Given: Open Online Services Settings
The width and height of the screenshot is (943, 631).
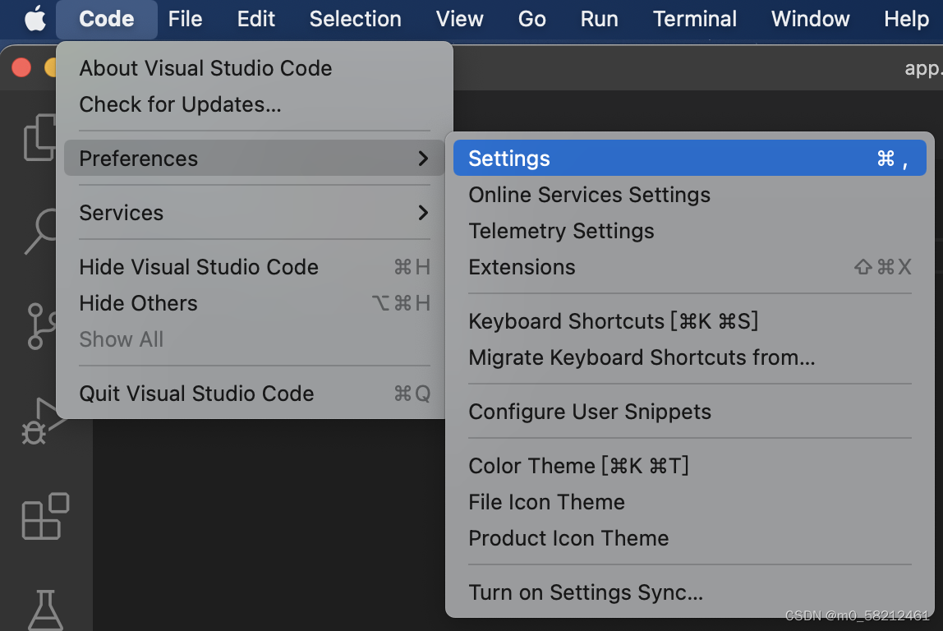Looking at the screenshot, I should tap(589, 195).
